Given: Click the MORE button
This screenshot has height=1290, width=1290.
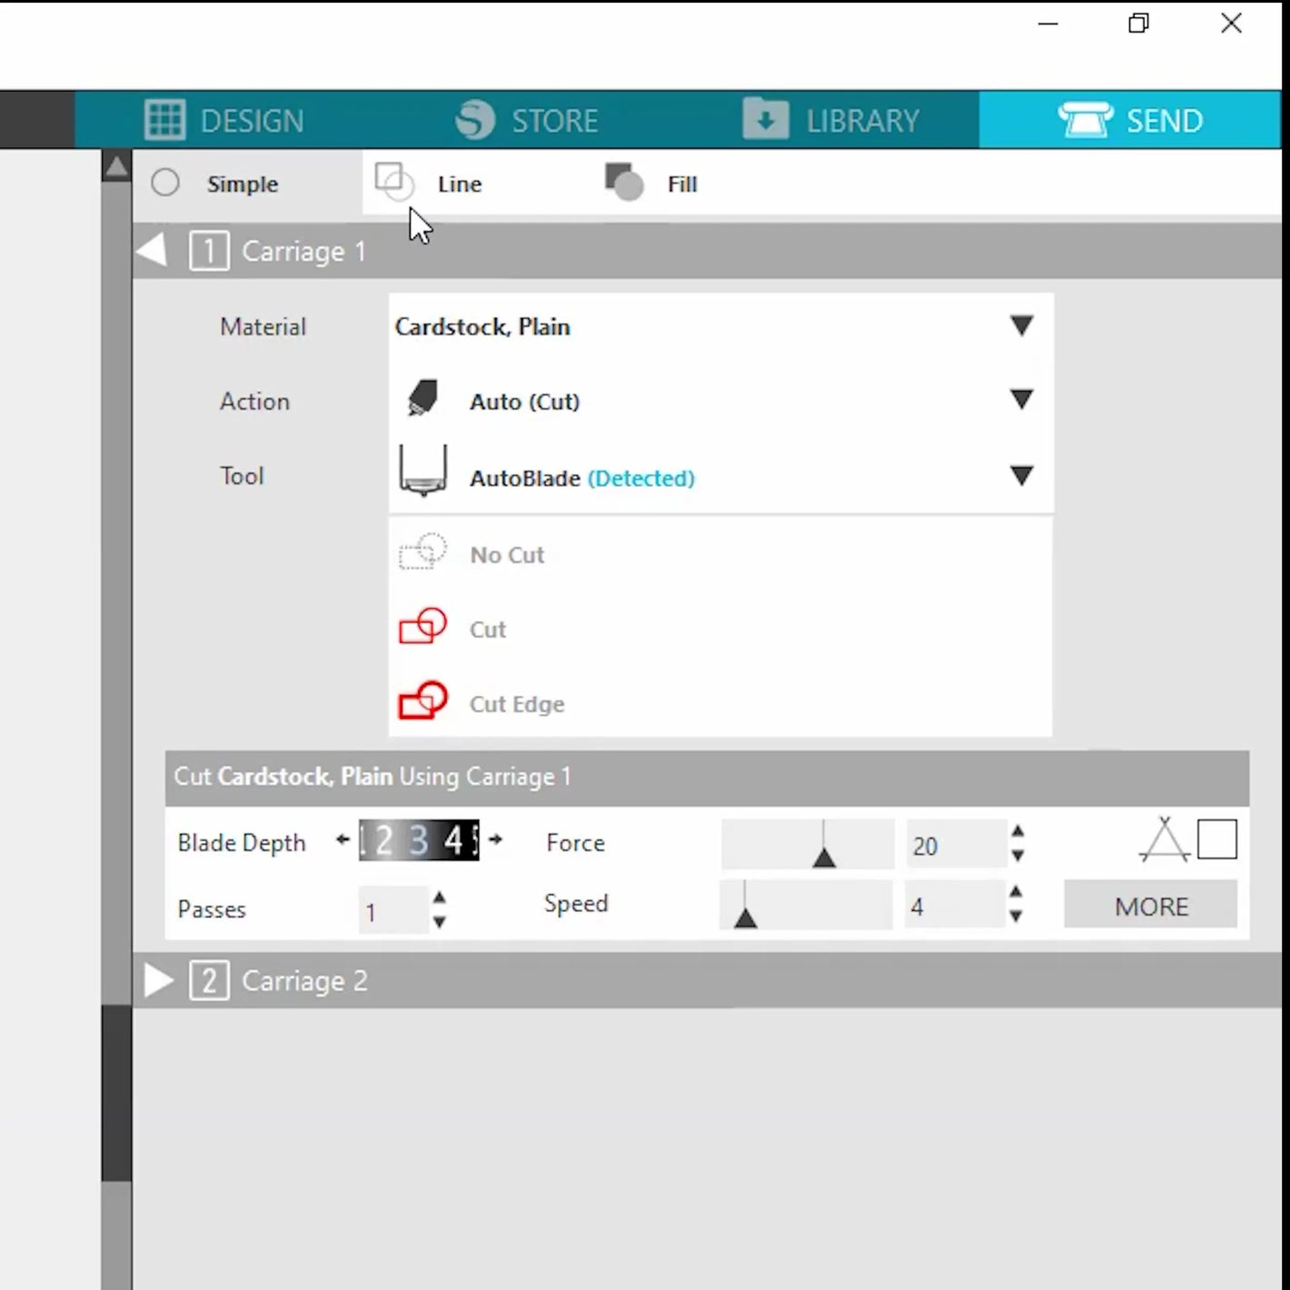Looking at the screenshot, I should coord(1151,906).
